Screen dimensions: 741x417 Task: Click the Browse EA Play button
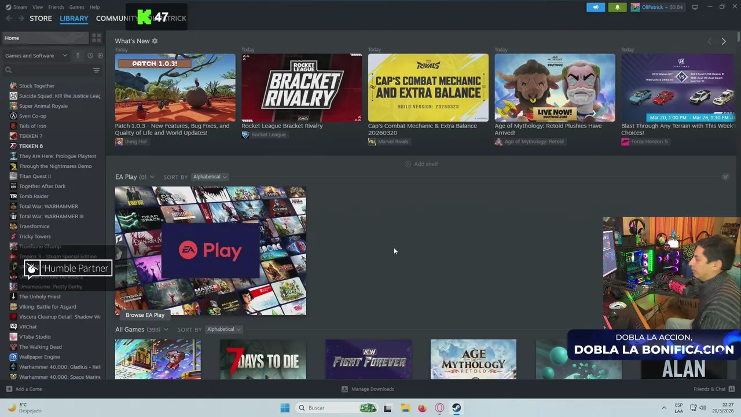[x=145, y=315]
